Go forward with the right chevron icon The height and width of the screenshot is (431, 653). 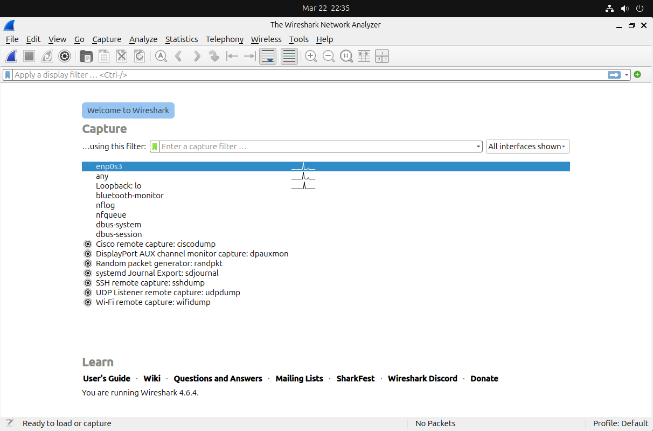[x=197, y=56]
